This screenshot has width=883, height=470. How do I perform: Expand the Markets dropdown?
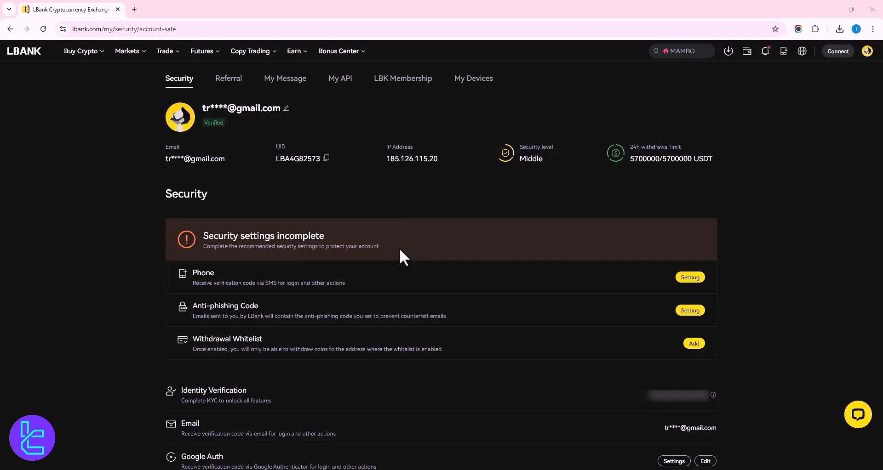[x=130, y=51]
